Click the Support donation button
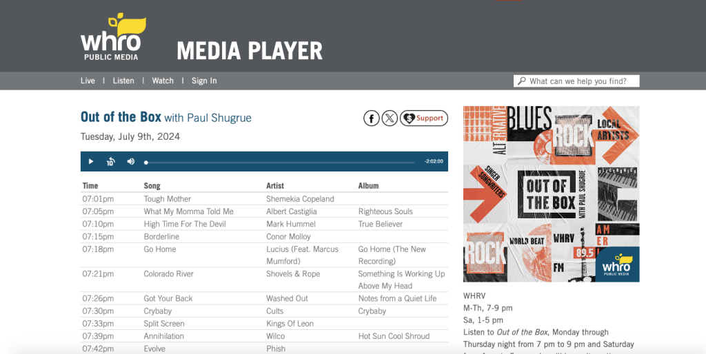706x354 pixels. (424, 118)
